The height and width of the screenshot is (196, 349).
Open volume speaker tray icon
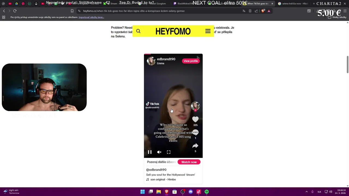330,192
